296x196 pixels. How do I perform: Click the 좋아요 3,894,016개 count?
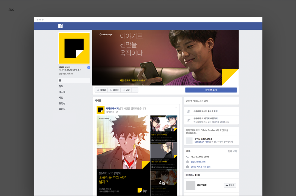[x=203, y=139]
